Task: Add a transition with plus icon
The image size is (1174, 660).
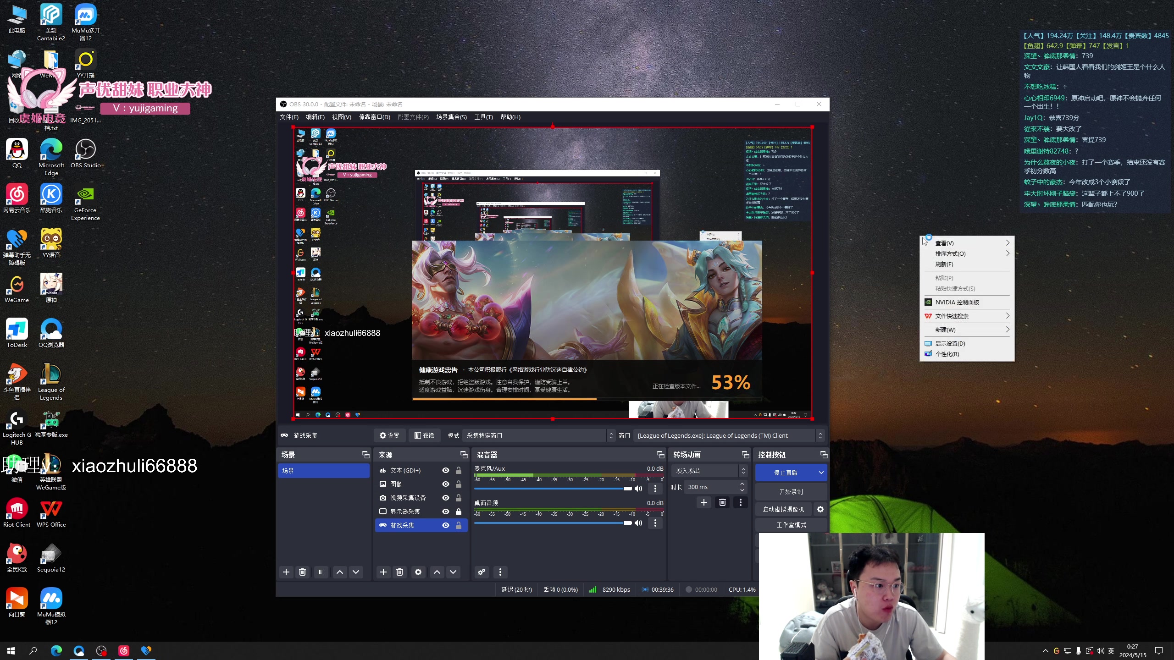Action: tap(704, 502)
